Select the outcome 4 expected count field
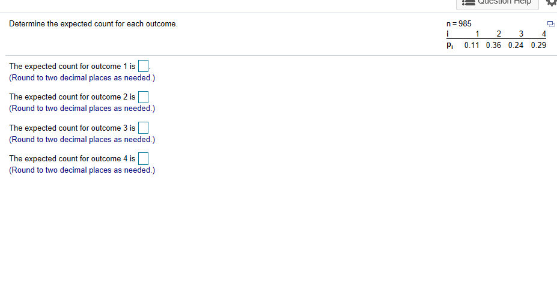 pyautogui.click(x=143, y=158)
